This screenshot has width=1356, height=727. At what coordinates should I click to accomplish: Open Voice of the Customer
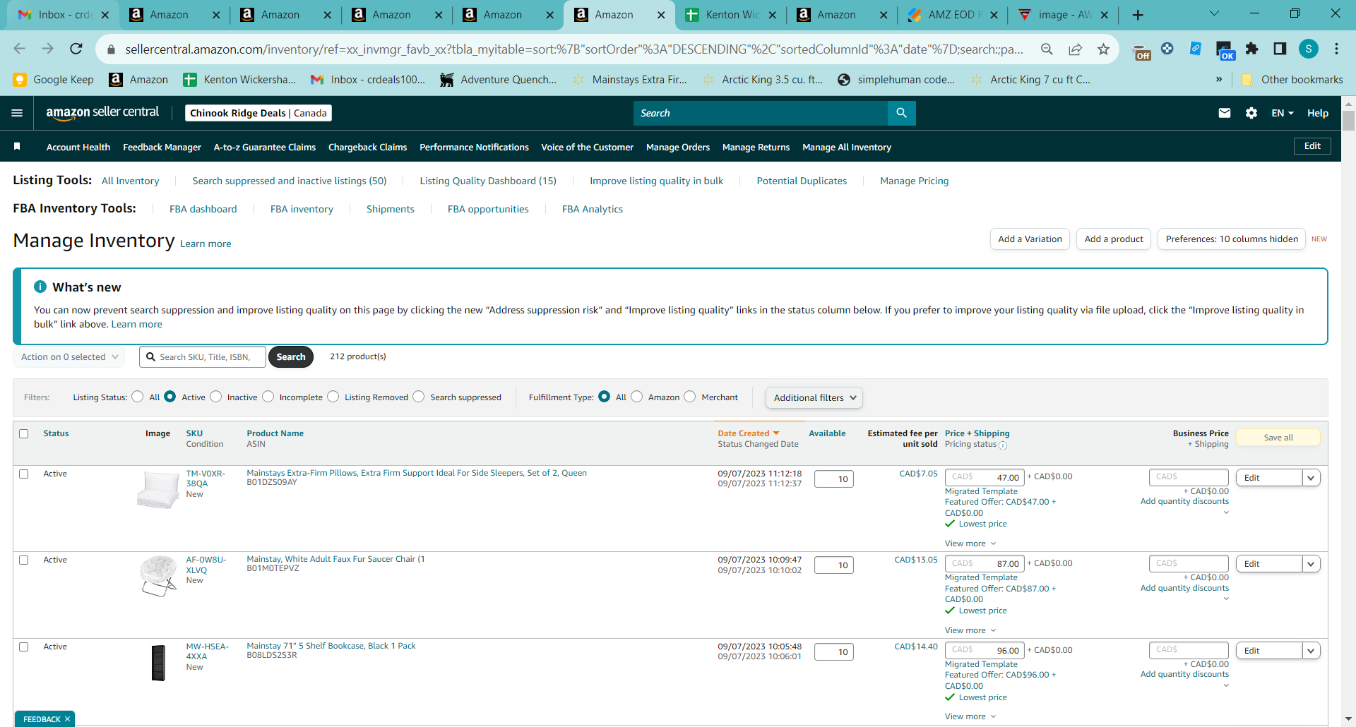click(588, 147)
